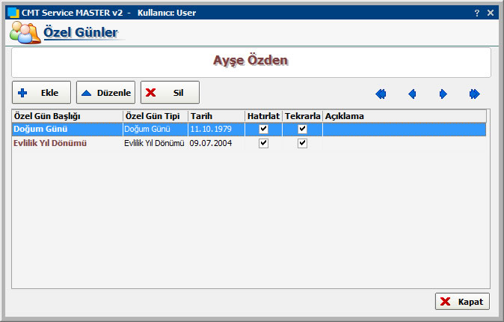Click the Özel Günler title link
This screenshot has width=504, height=322.
click(80, 33)
